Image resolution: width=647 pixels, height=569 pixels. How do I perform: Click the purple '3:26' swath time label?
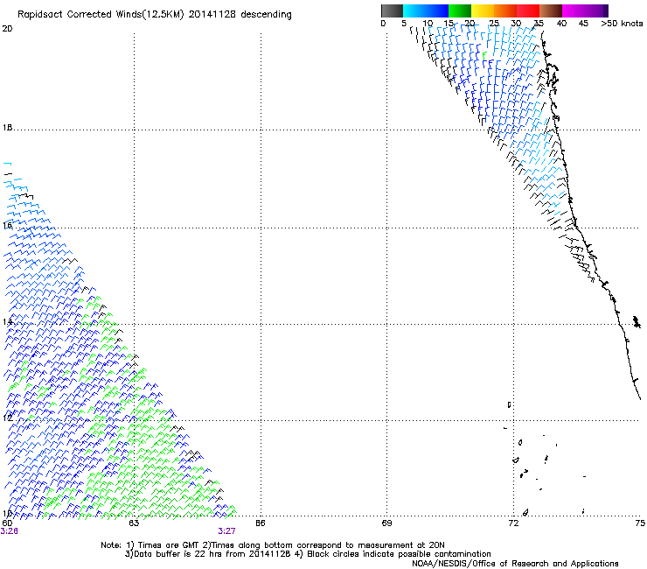9,531
